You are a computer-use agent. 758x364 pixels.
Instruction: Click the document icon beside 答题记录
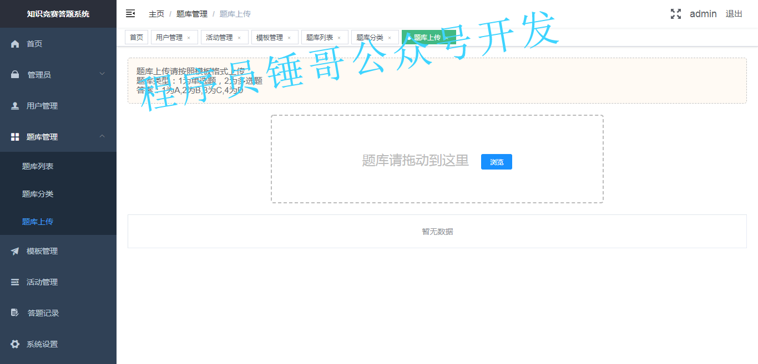pyautogui.click(x=15, y=313)
